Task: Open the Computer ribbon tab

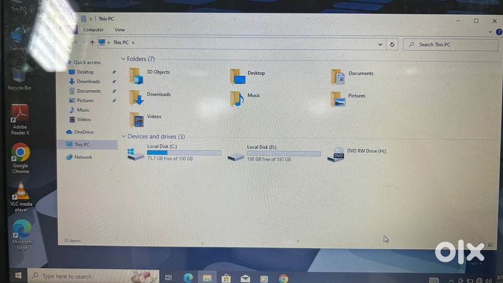Action: click(x=93, y=30)
